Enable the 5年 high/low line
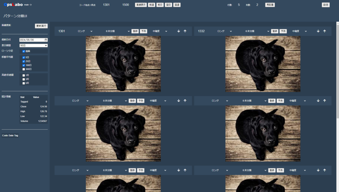339x192 pixels. coord(24,83)
